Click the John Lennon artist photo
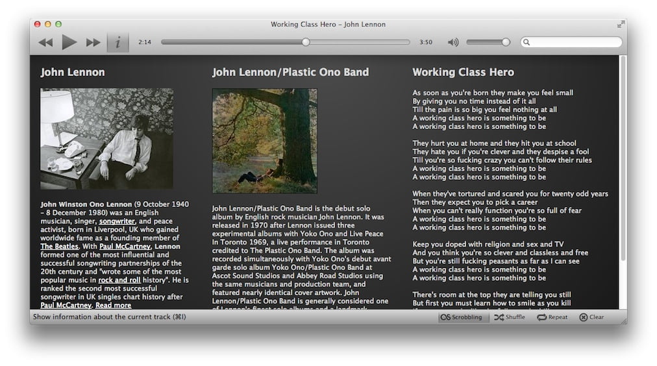 [107, 139]
